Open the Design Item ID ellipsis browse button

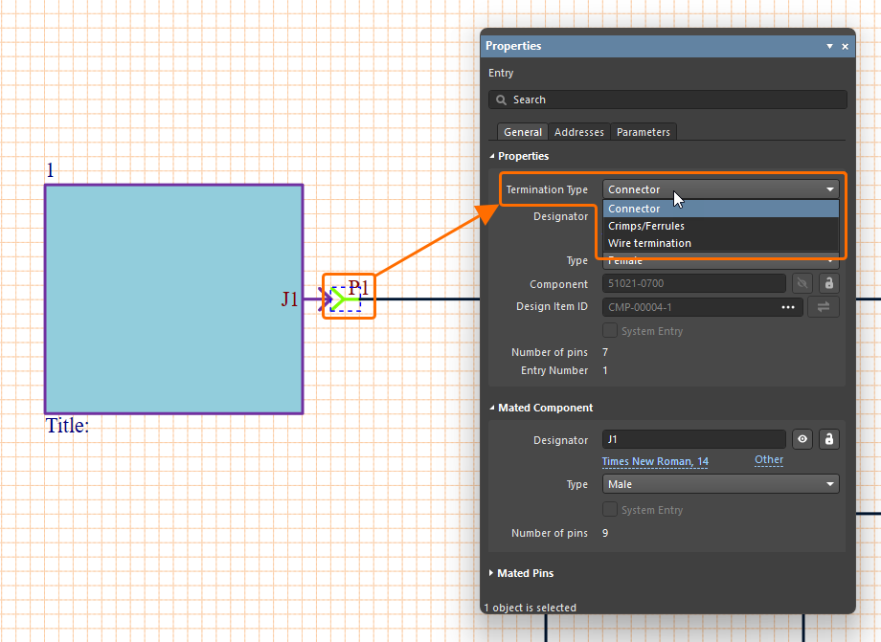788,307
